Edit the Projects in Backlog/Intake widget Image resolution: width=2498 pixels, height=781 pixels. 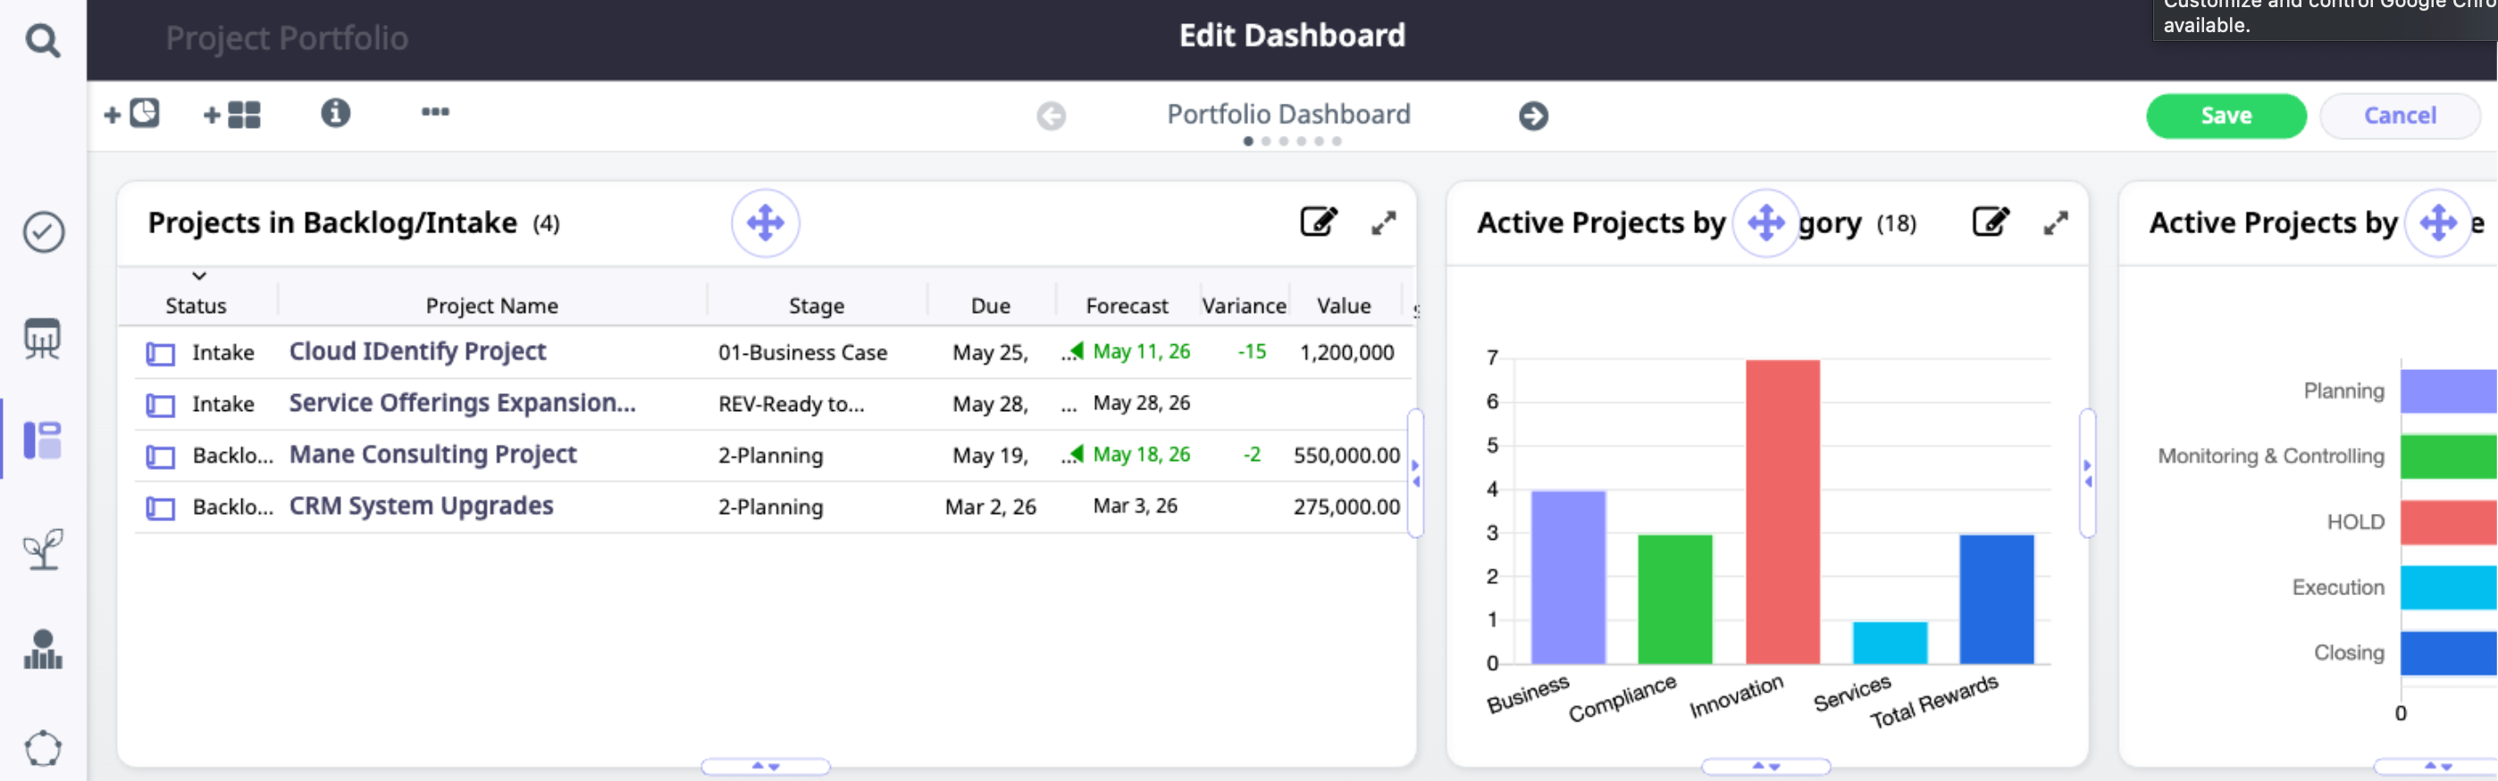coord(1318,223)
